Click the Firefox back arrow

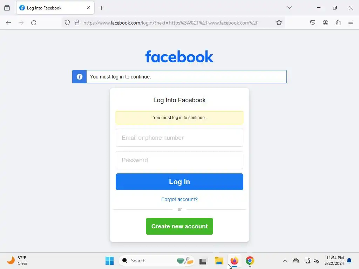pyautogui.click(x=8, y=23)
